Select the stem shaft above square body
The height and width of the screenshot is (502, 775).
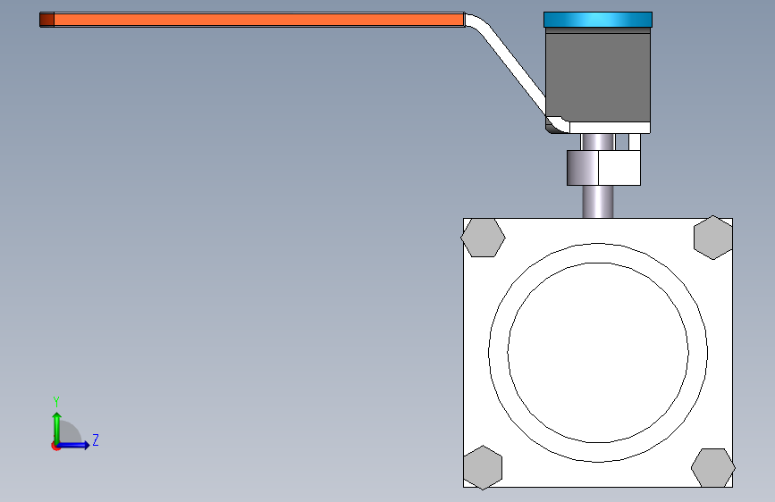point(597,202)
